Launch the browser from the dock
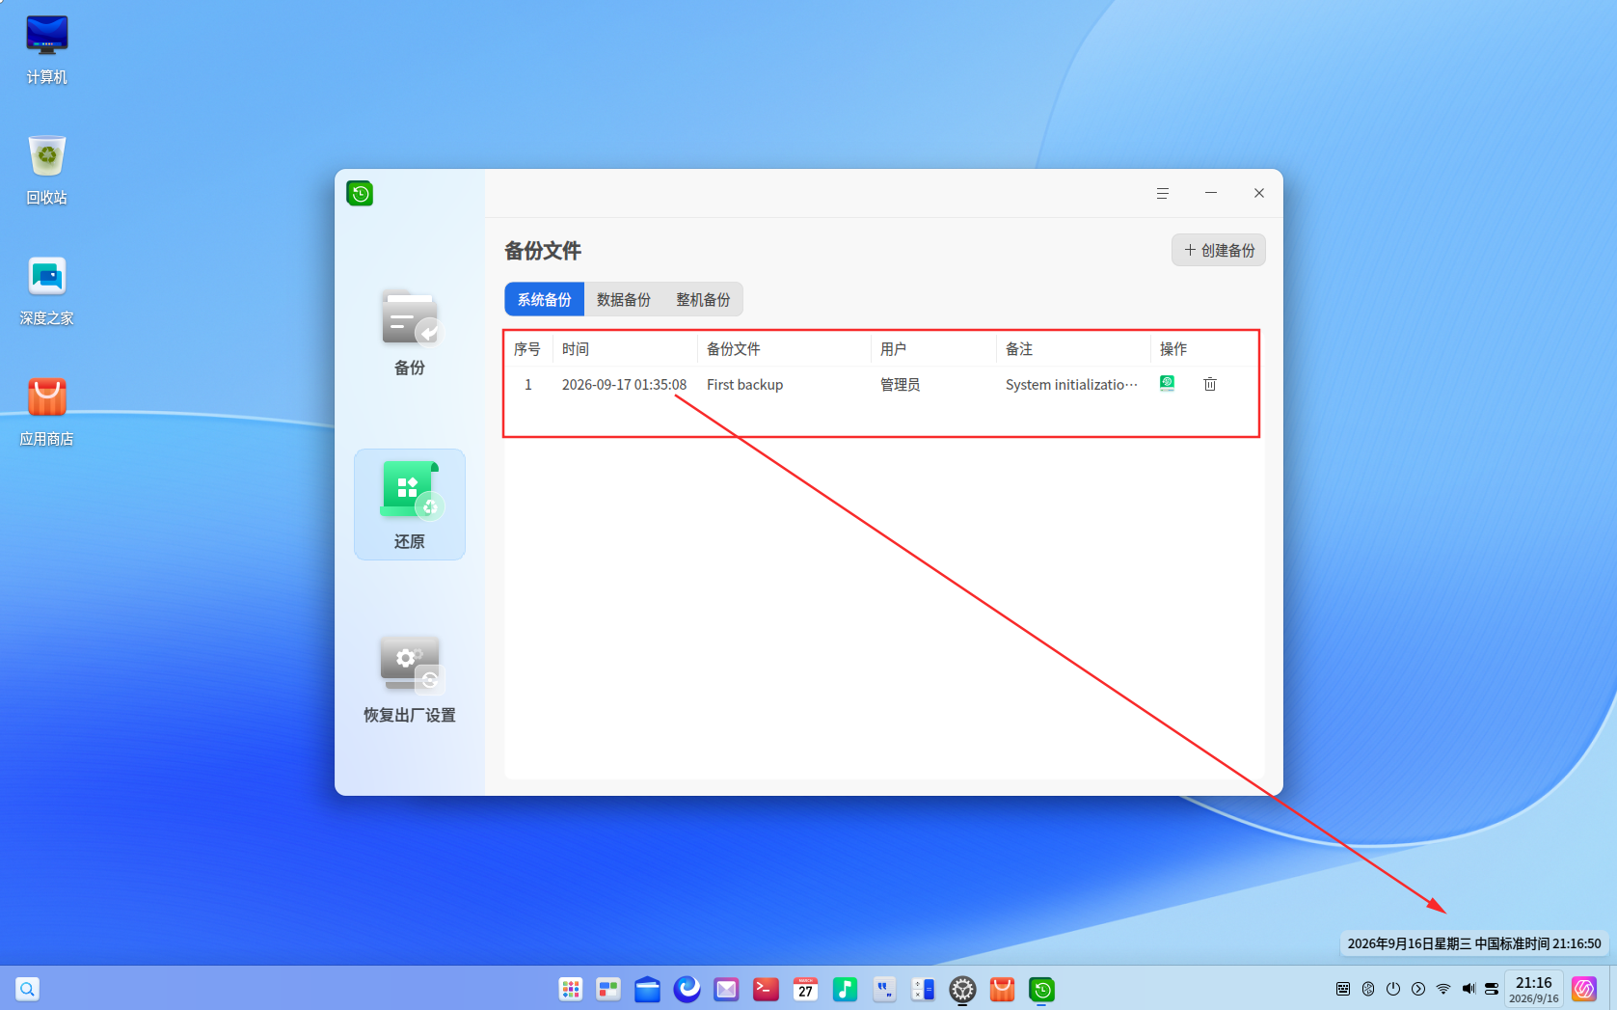1617x1010 pixels. click(687, 989)
